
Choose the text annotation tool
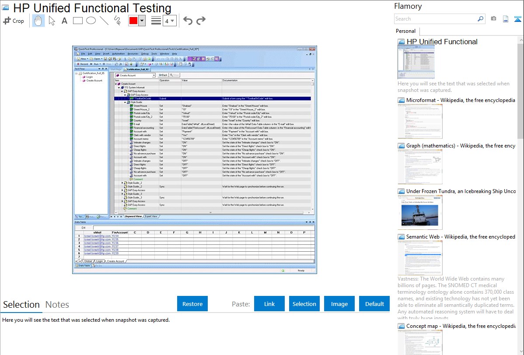point(64,21)
